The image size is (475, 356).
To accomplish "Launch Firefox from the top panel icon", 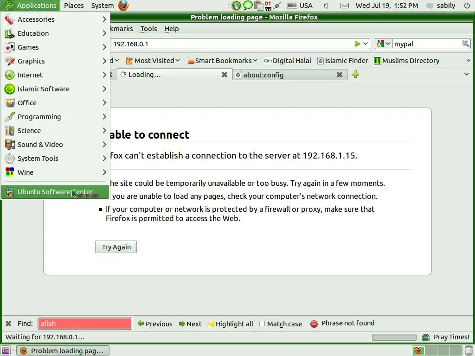I will tap(123, 6).
